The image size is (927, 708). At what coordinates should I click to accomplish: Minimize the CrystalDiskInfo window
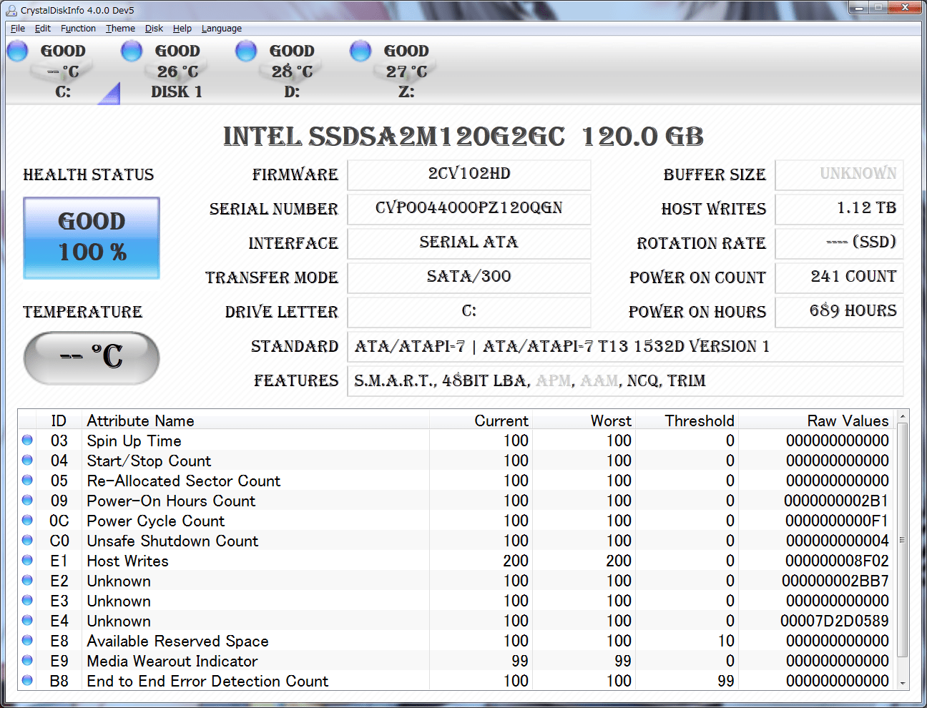click(859, 8)
